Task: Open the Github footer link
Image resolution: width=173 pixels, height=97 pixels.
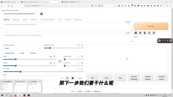Action: point(79,91)
